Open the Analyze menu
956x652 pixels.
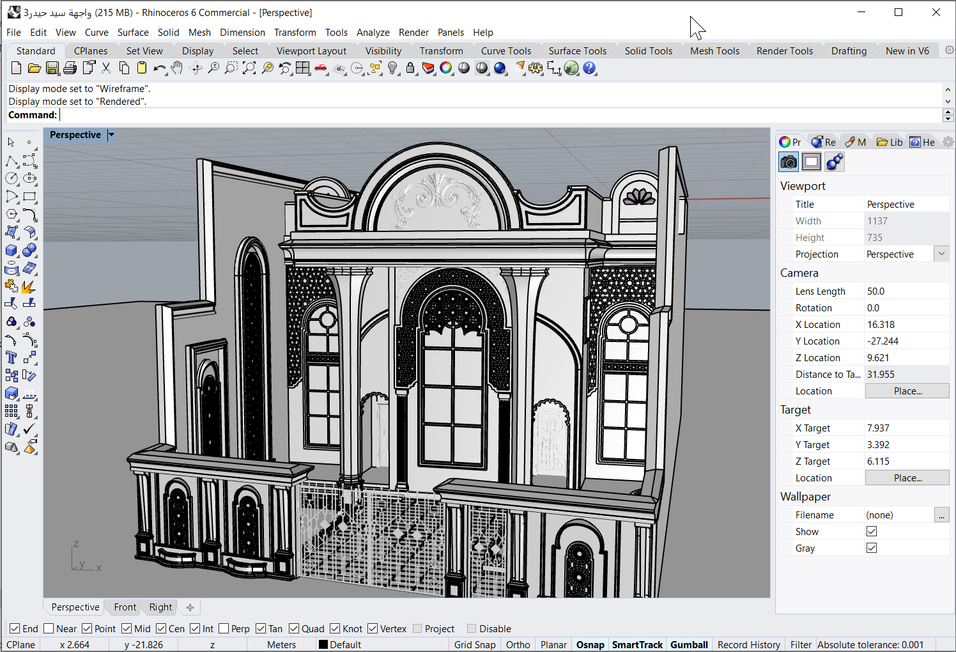373,33
